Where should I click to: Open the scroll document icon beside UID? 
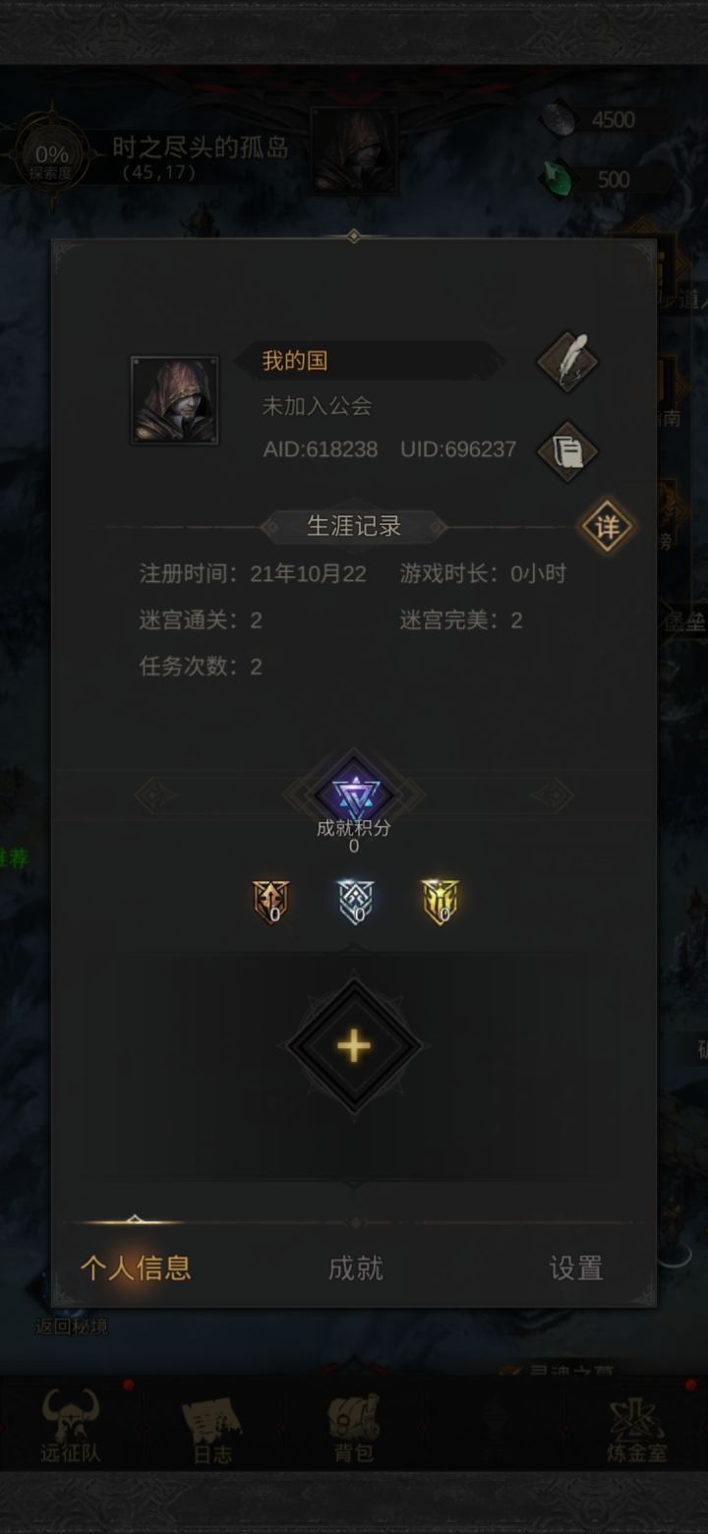[x=568, y=451]
